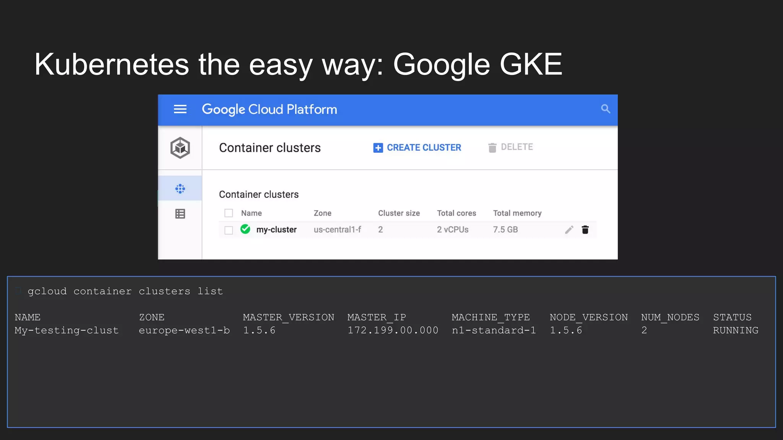
Task: Click the green status checkmark for my-cluster
Action: 245,229
